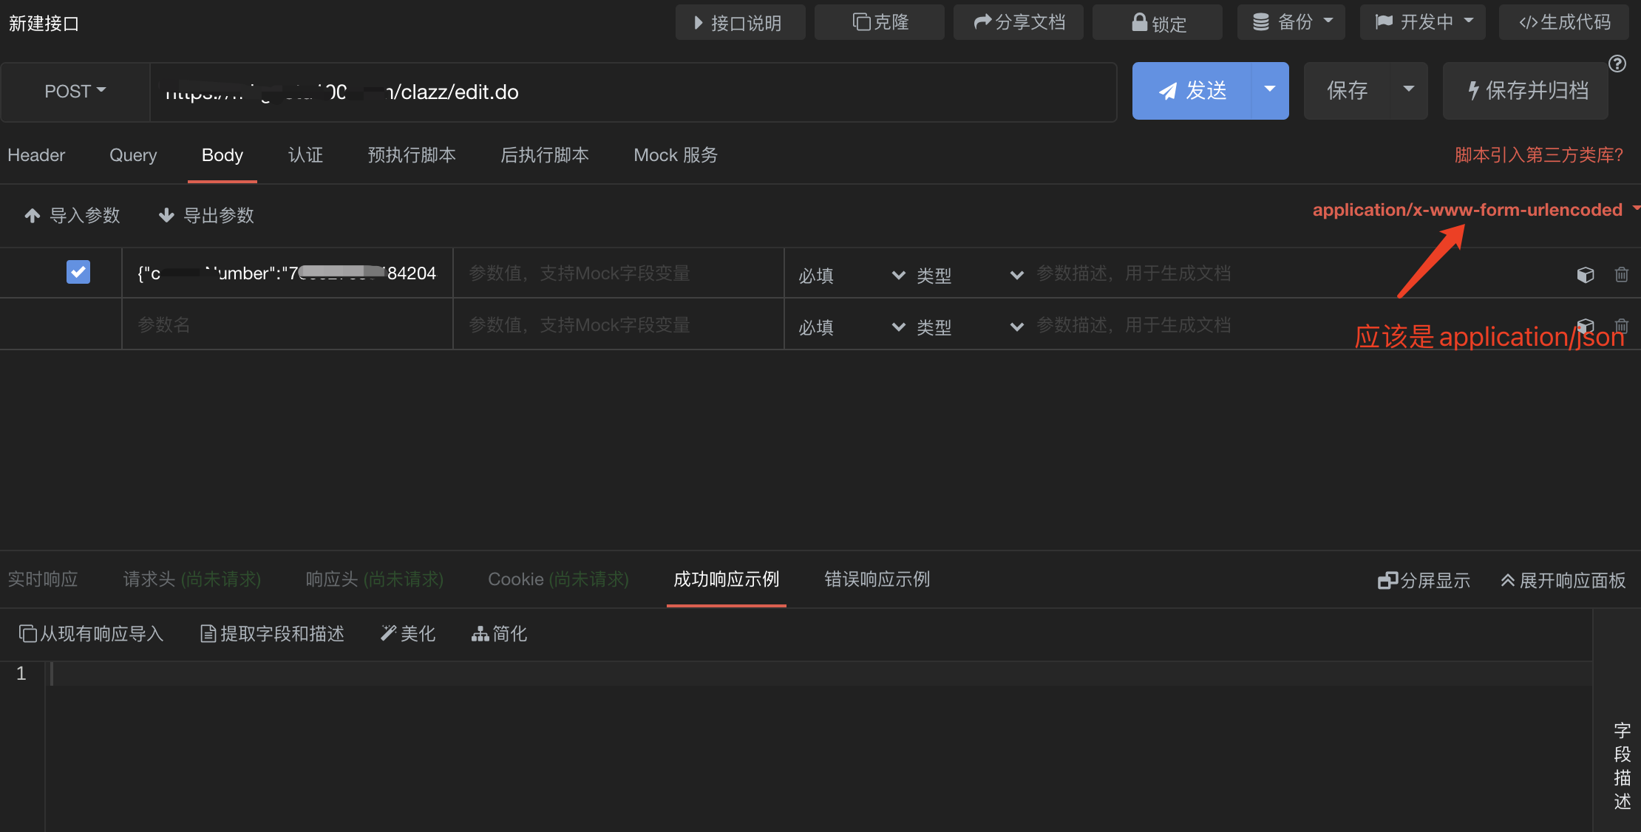Screen dimensions: 1641x832
Task: Open first row 必填 required dropdown
Action: [851, 275]
